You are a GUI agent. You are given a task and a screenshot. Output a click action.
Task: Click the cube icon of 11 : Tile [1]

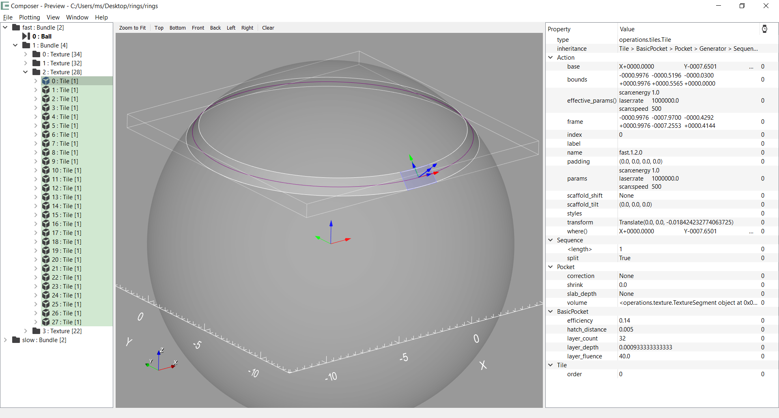pos(46,179)
